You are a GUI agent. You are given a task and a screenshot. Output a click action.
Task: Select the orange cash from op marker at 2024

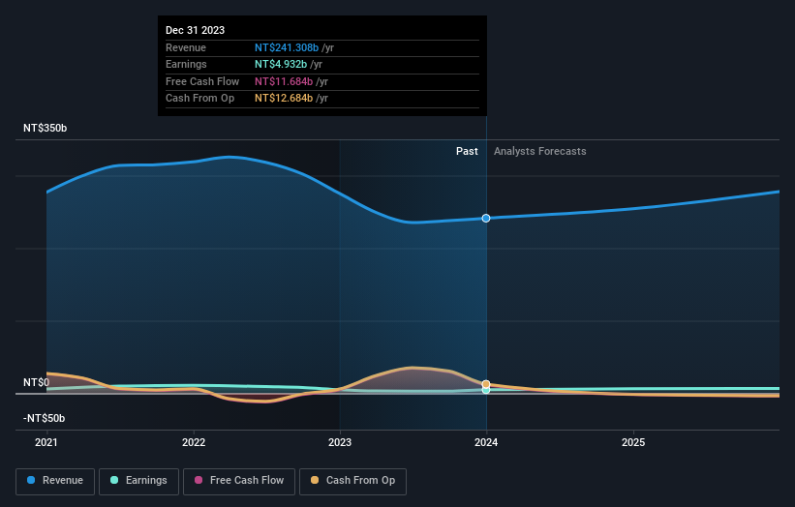click(486, 384)
